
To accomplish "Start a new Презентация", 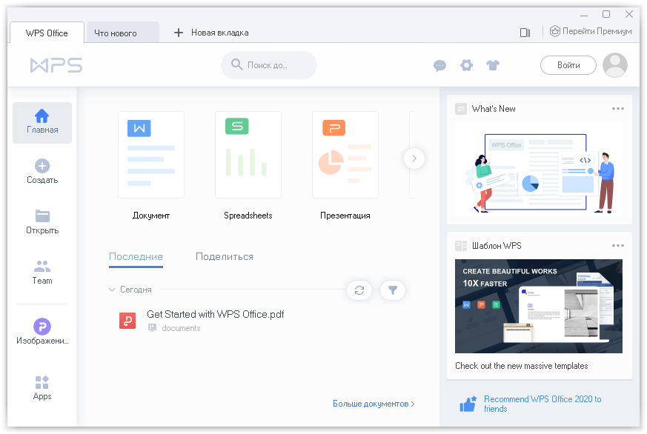I will point(345,154).
